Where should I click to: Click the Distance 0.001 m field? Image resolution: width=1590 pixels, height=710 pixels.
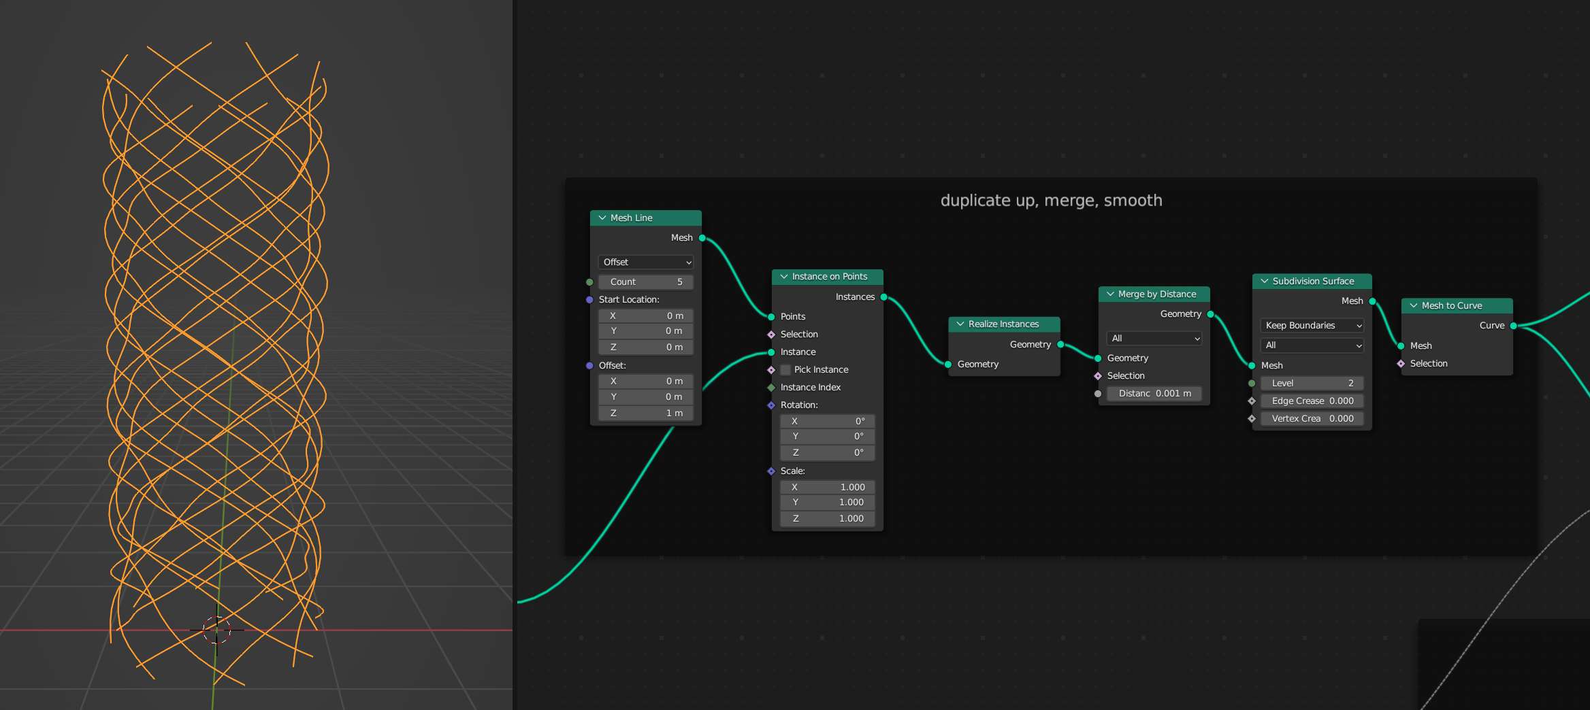(1154, 394)
